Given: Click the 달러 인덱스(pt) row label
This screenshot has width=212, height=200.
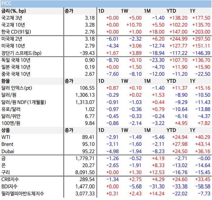Looking at the screenshot, I should coord(17,88).
